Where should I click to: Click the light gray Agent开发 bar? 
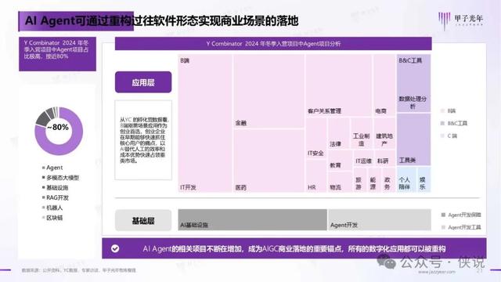[x=380, y=219]
